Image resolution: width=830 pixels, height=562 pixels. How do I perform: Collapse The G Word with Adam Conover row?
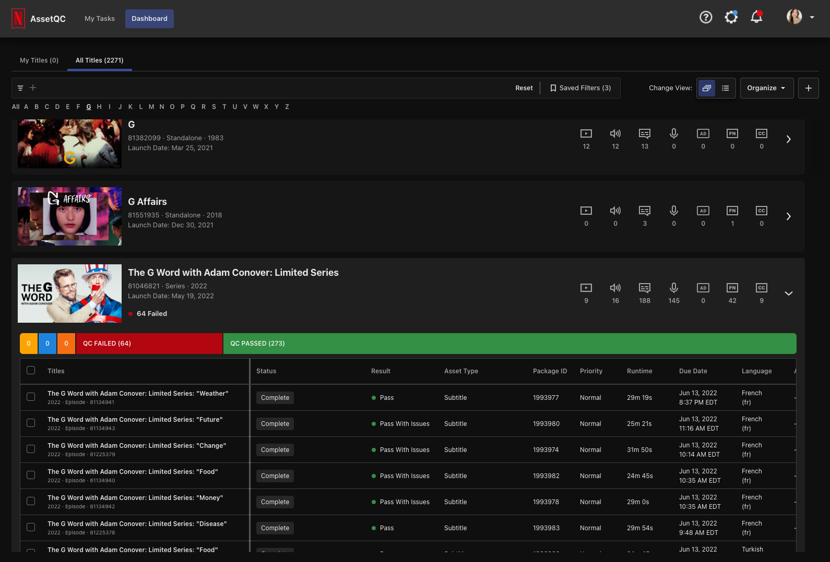(x=789, y=294)
